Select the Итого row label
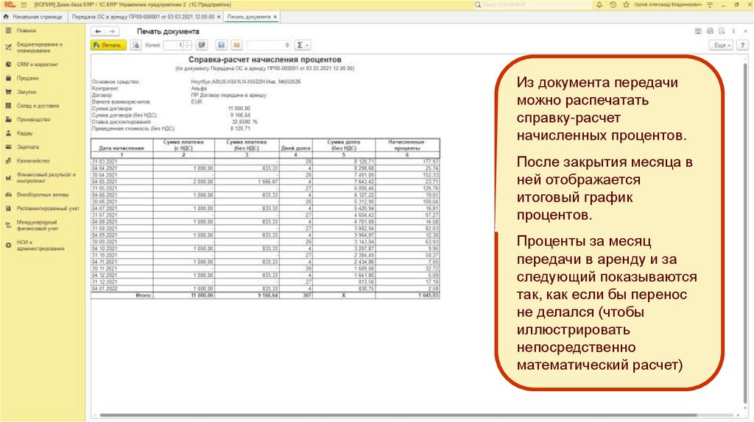 144,296
